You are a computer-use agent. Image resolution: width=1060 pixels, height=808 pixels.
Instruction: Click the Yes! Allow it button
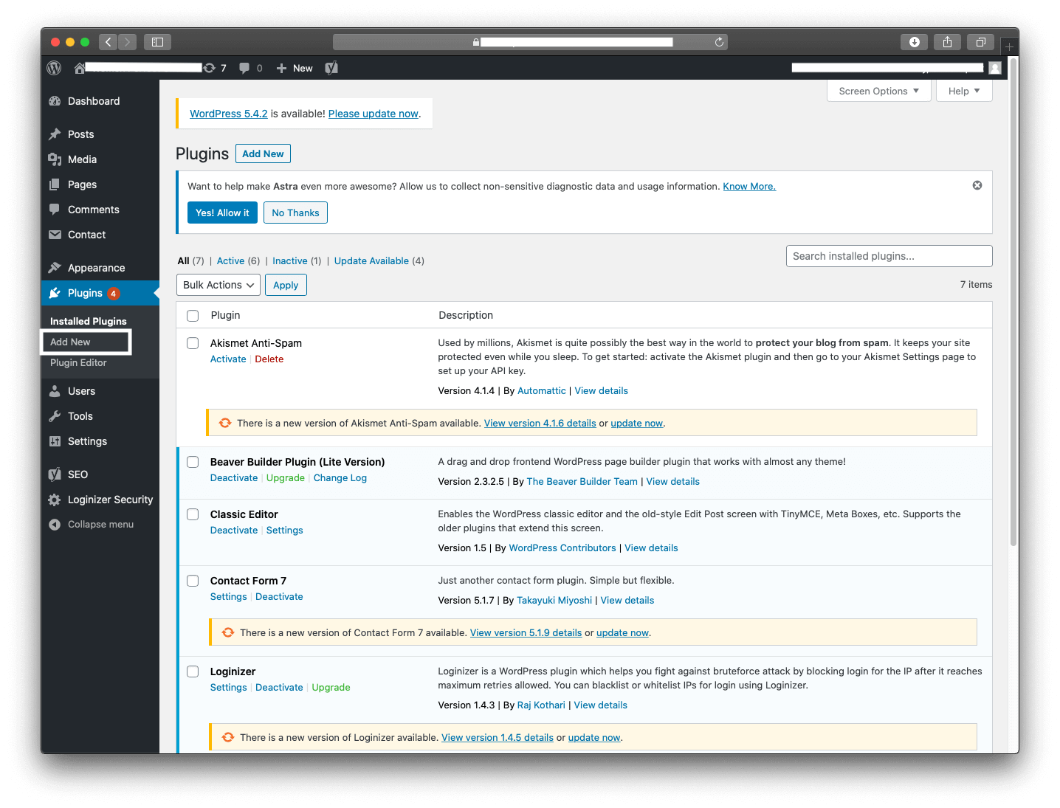pos(223,213)
